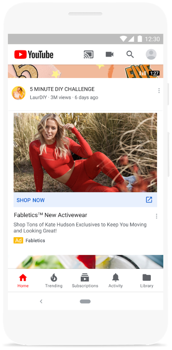Open the Activity notifications tab

pyautogui.click(x=116, y=280)
